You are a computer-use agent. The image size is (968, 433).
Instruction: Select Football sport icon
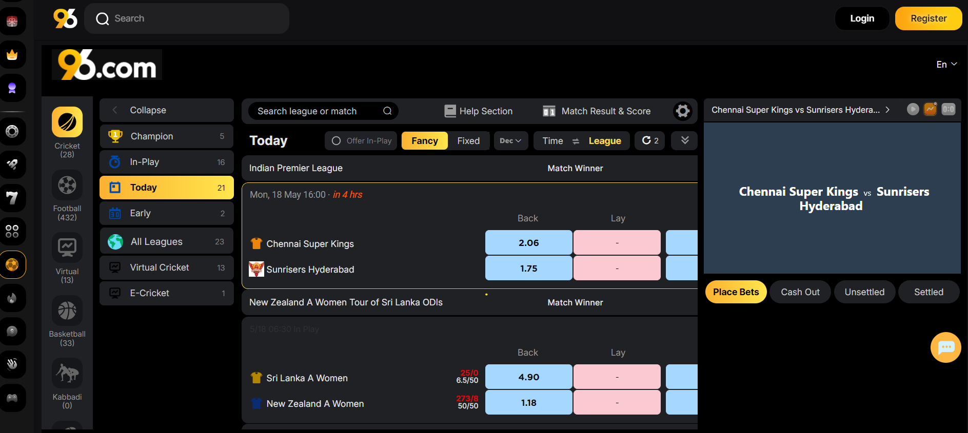pos(67,185)
